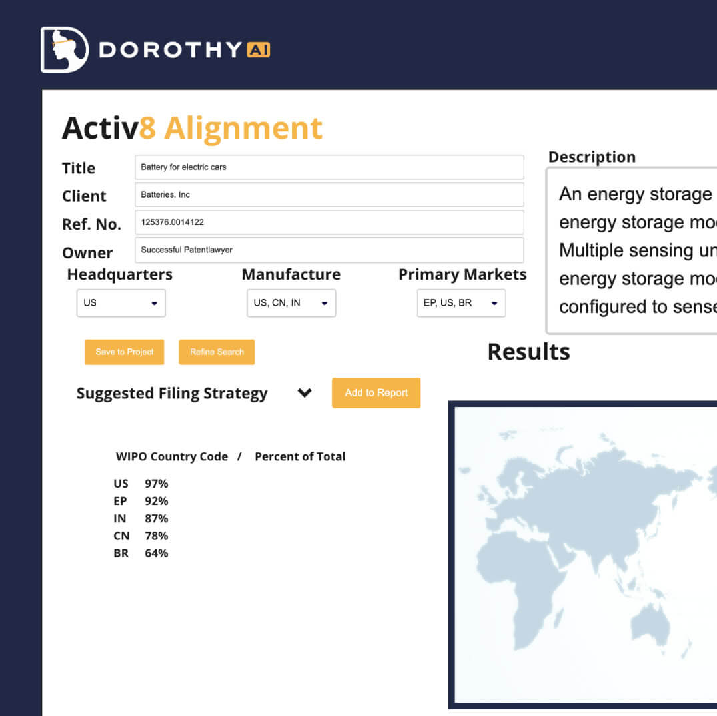Click the world map results panel
This screenshot has width=717, height=716.
coord(585,554)
